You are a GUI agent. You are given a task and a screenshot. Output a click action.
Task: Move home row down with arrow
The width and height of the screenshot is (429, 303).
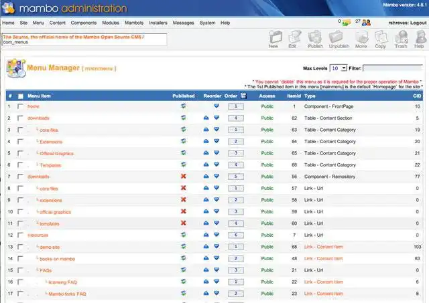coord(217,106)
